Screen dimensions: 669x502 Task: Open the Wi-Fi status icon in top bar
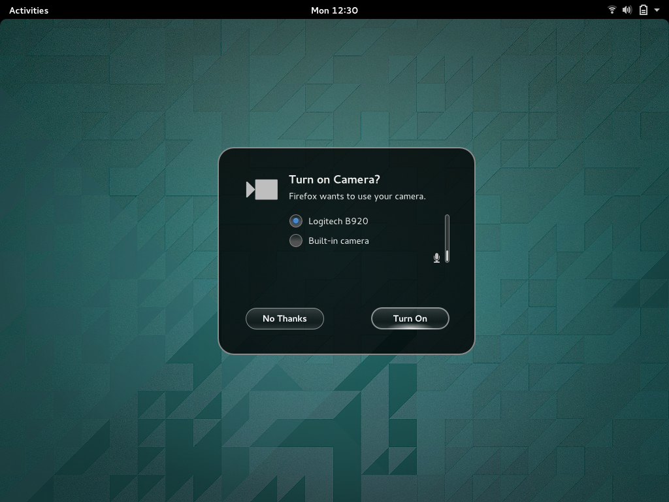click(612, 10)
